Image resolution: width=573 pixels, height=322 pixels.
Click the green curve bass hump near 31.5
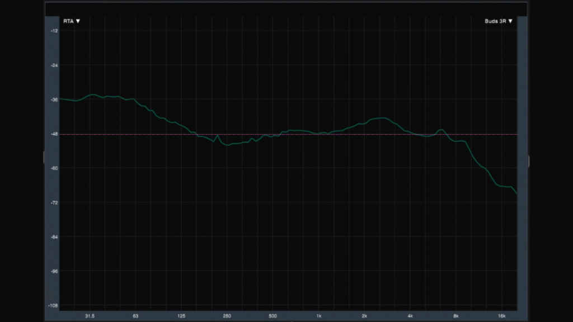pos(93,95)
